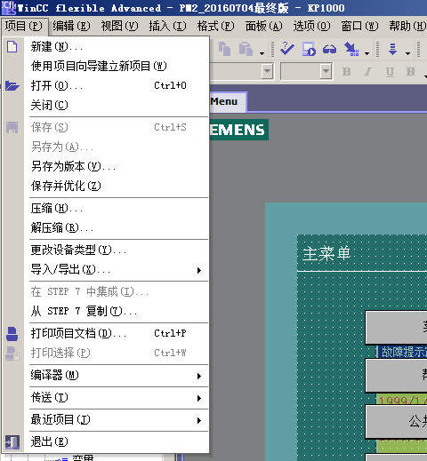Open the 窗口(W) menu
The height and width of the screenshot is (461, 427).
360,26
